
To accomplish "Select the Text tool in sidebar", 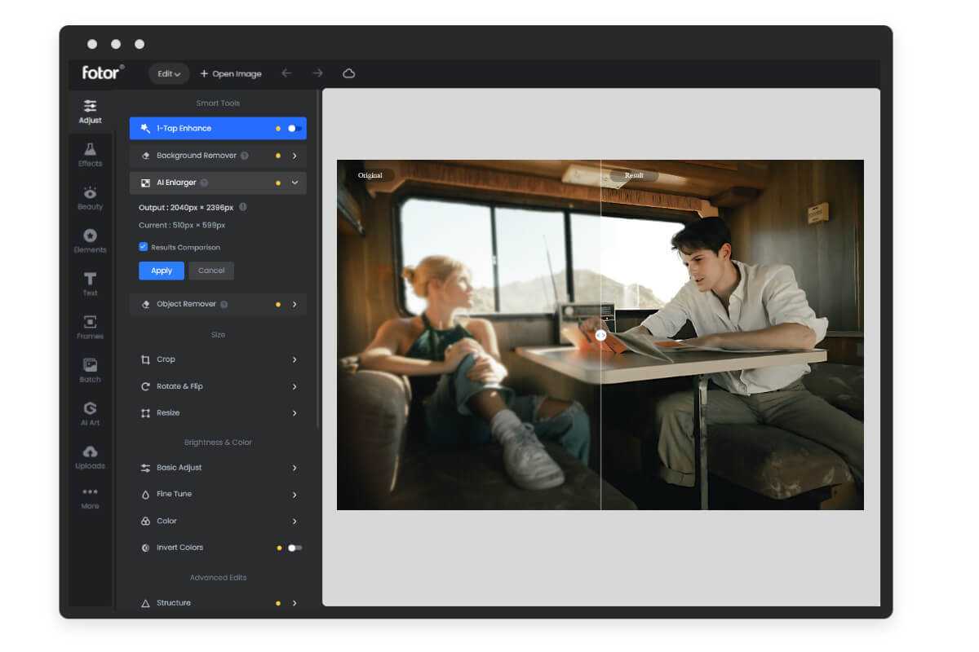I will [90, 284].
